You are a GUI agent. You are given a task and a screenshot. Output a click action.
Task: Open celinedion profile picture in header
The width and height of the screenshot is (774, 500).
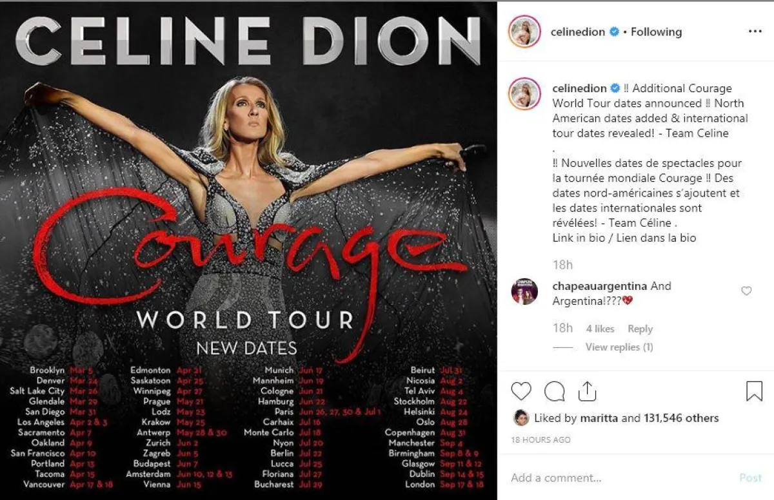pos(524,32)
